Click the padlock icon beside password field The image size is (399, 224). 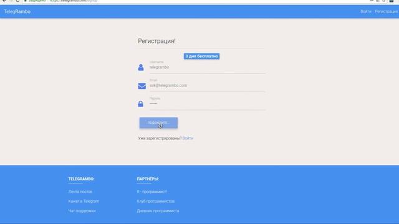140,104
